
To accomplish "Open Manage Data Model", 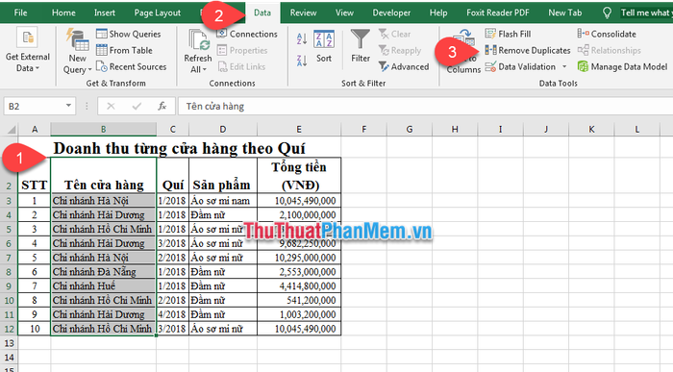I will 622,66.
